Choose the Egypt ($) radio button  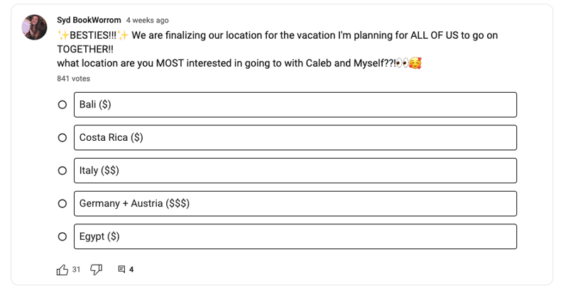[62, 236]
